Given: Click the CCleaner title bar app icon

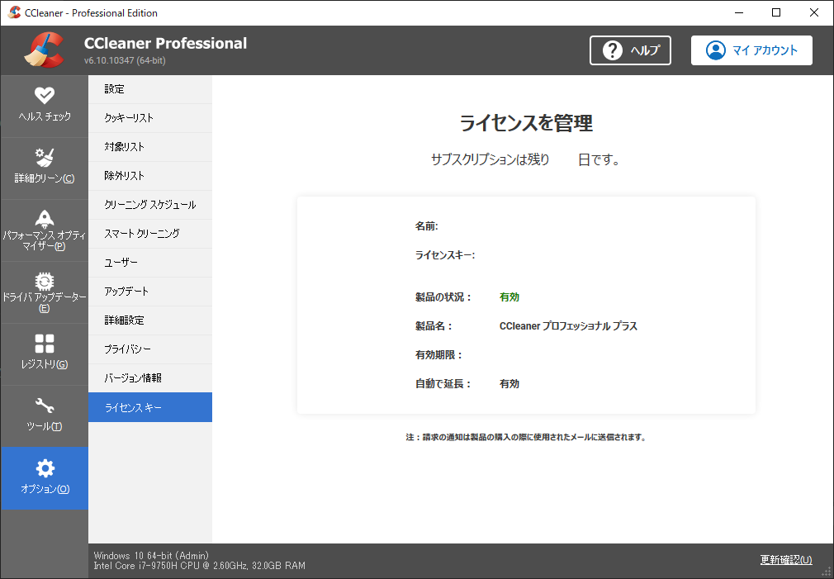Looking at the screenshot, I should [14, 12].
